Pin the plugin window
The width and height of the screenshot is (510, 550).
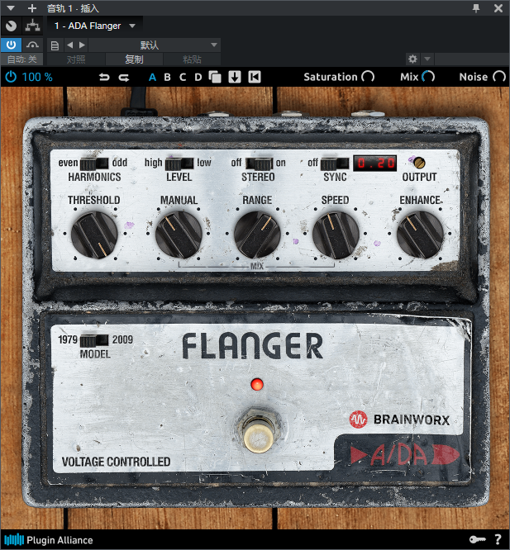[476, 8]
